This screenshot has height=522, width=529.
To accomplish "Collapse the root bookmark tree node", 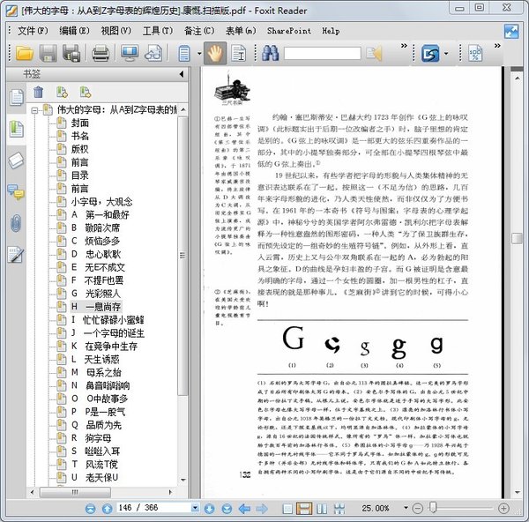I will click(x=34, y=110).
